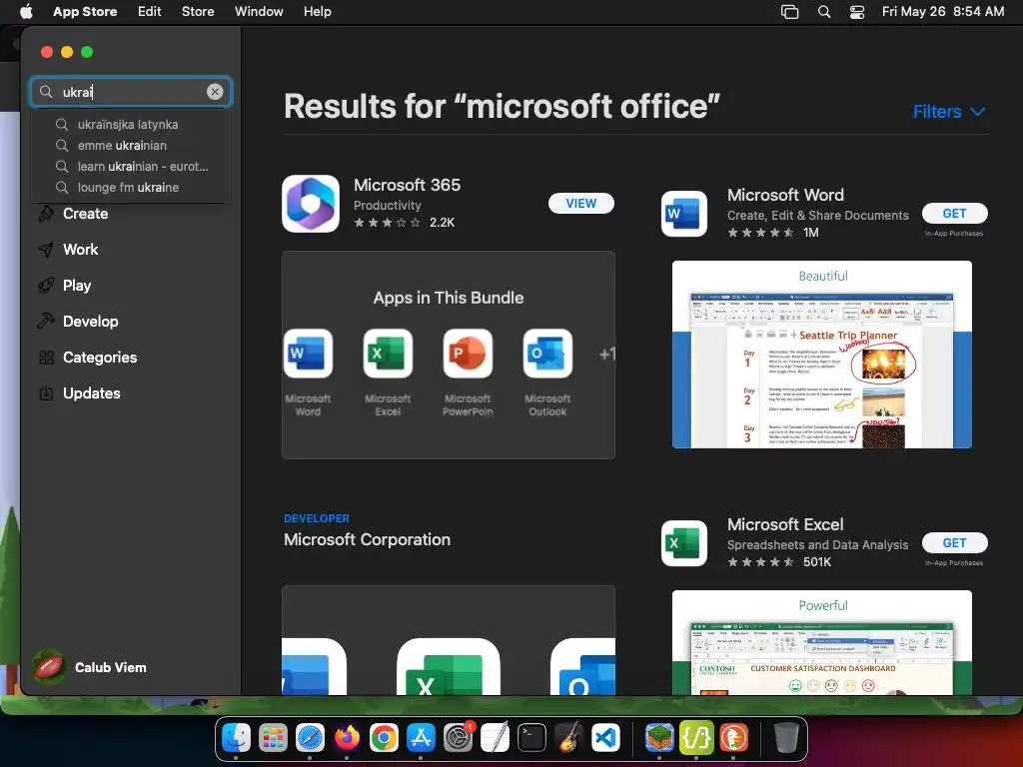This screenshot has width=1023, height=767.
Task: Open System Settings from the Dock
Action: click(458, 738)
